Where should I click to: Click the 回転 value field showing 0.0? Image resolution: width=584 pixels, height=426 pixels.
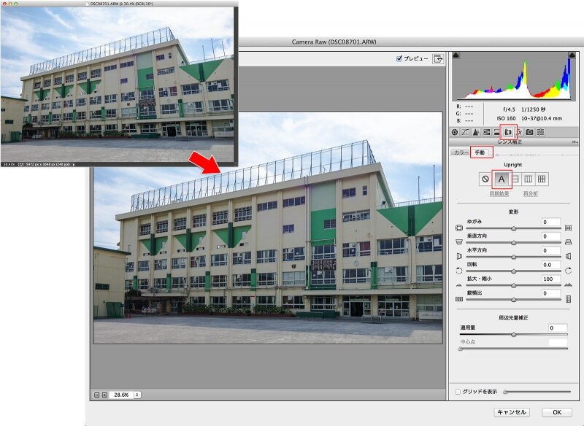pos(551,265)
